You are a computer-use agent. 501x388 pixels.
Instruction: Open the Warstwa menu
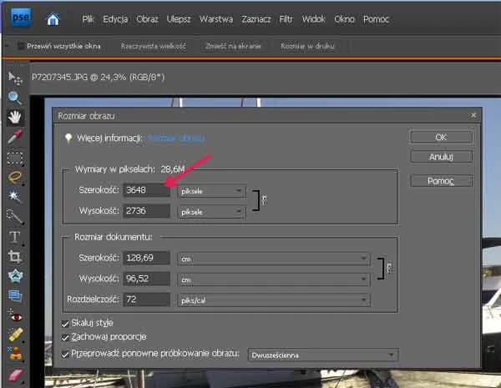pyautogui.click(x=218, y=18)
